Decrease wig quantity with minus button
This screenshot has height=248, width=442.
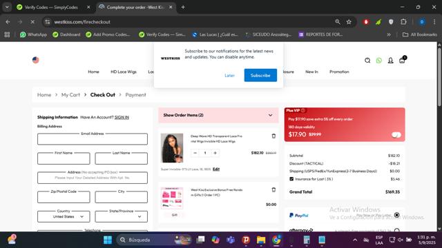195,153
